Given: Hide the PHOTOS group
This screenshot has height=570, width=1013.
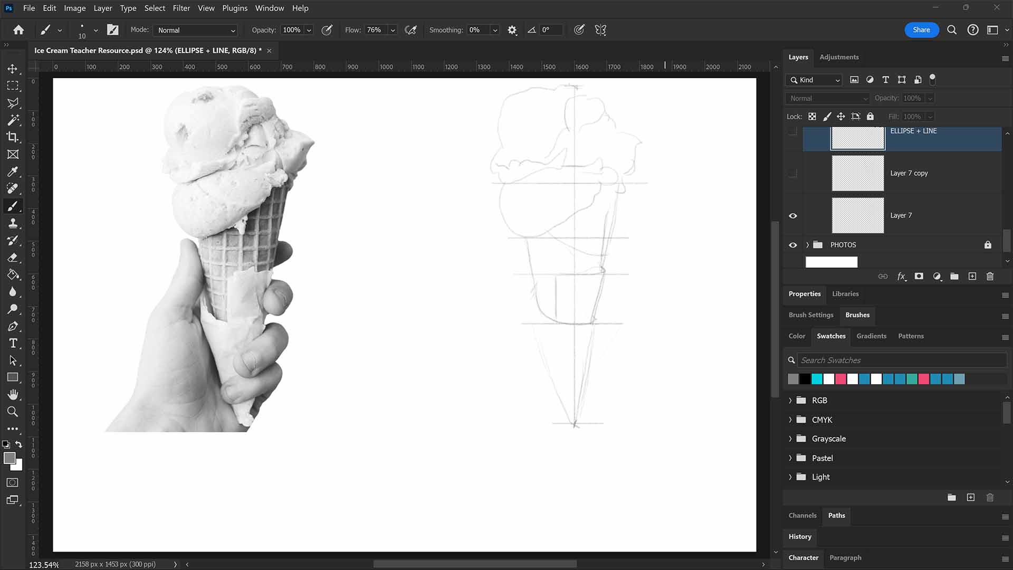Looking at the screenshot, I should click(792, 245).
